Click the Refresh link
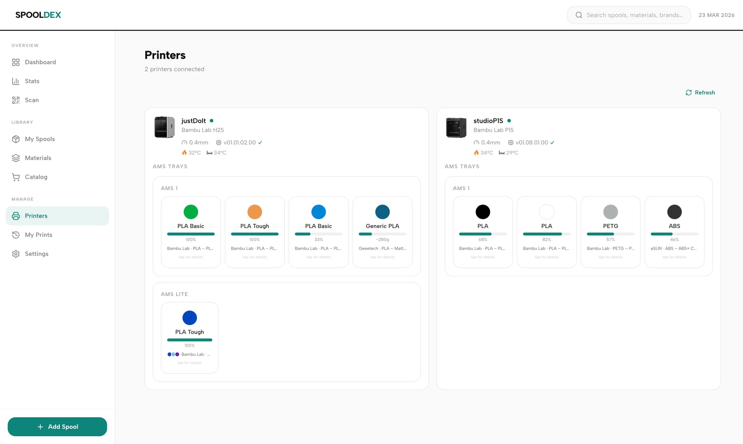The height and width of the screenshot is (444, 743). (x=700, y=93)
